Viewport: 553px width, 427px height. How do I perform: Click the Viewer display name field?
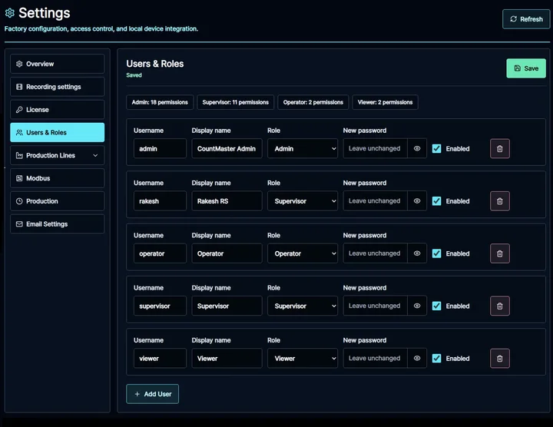tap(227, 359)
